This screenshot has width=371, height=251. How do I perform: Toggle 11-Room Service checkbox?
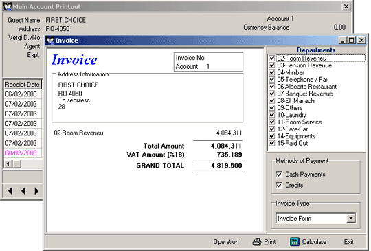pos(272,122)
